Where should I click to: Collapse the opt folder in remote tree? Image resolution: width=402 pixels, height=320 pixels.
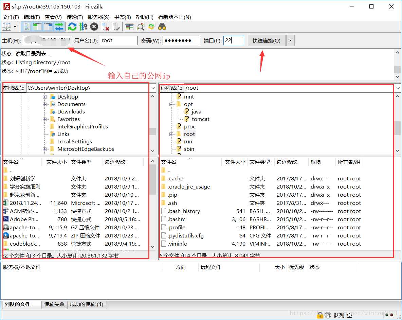[171, 104]
